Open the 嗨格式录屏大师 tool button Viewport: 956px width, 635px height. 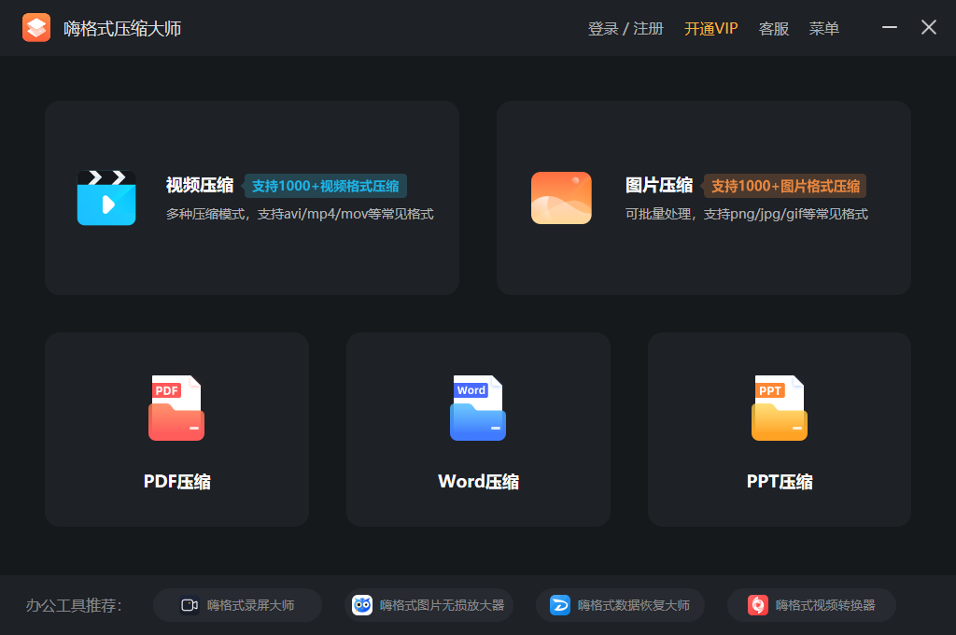(x=237, y=604)
